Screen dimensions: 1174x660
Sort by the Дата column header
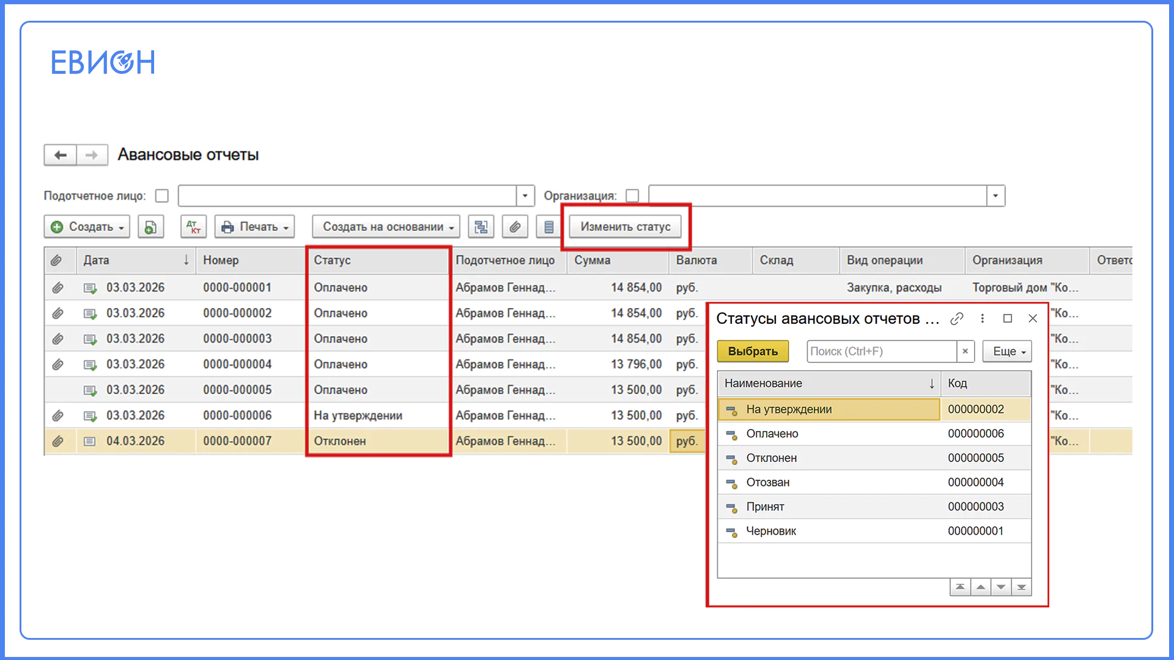pos(136,260)
